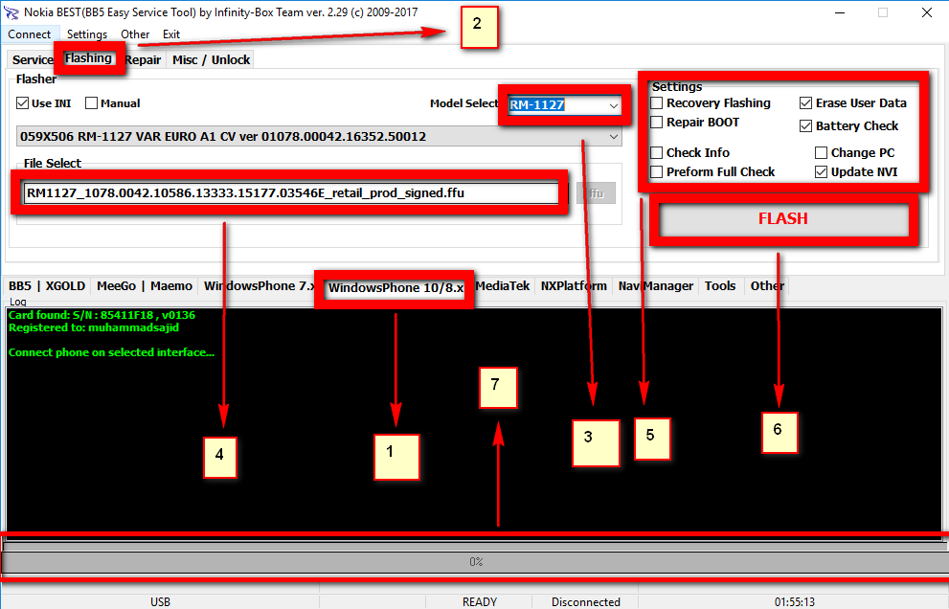
Task: Select the NXPlatform tab
Action: tap(574, 285)
